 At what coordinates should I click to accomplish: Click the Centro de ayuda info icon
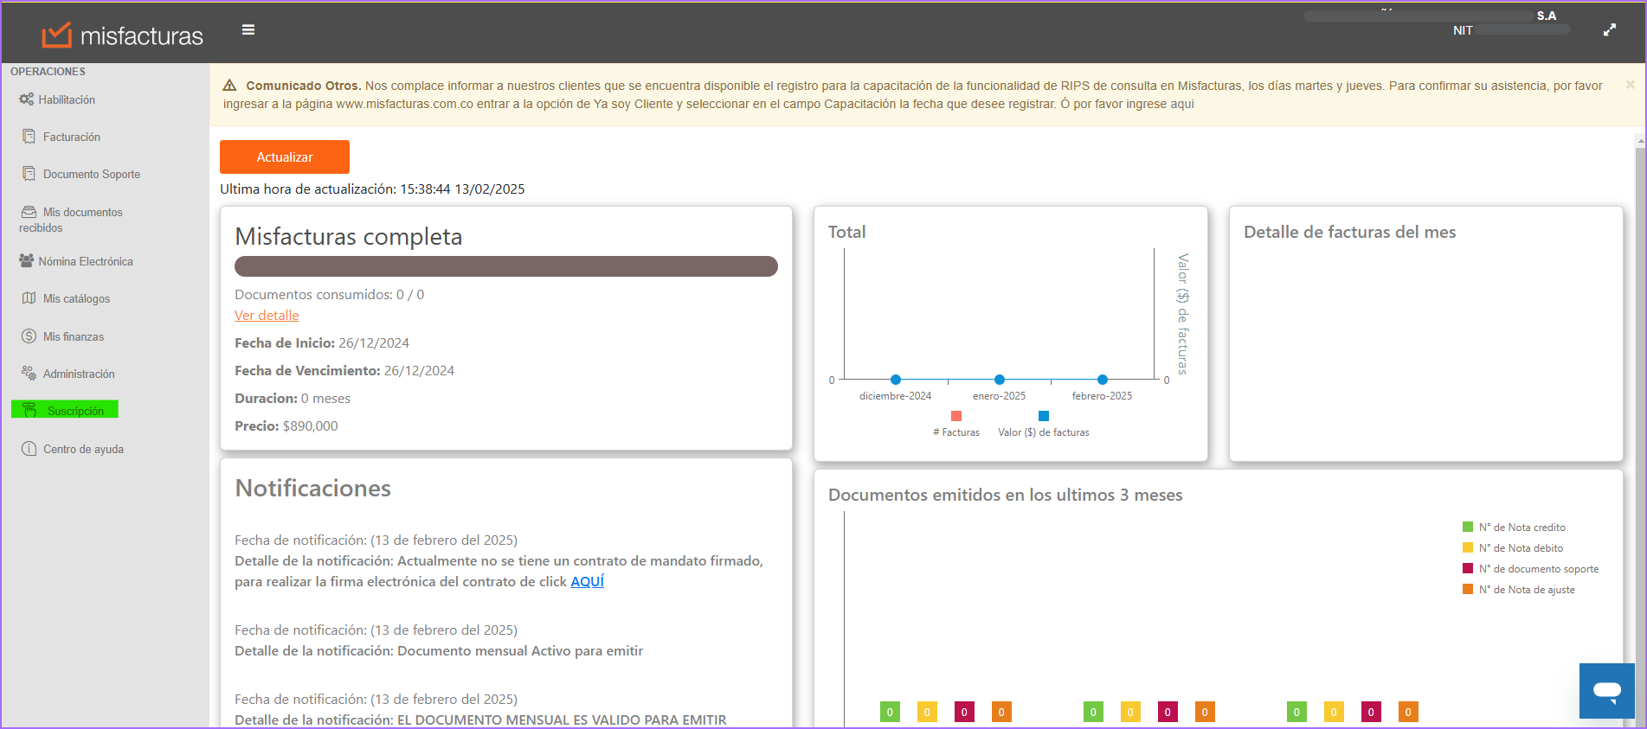(x=29, y=449)
